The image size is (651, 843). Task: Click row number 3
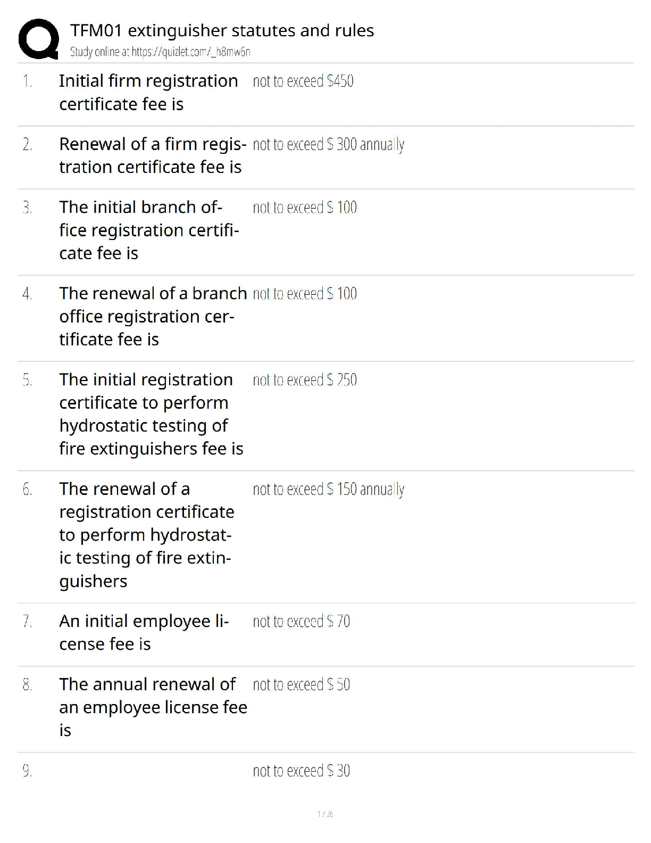[28, 208]
